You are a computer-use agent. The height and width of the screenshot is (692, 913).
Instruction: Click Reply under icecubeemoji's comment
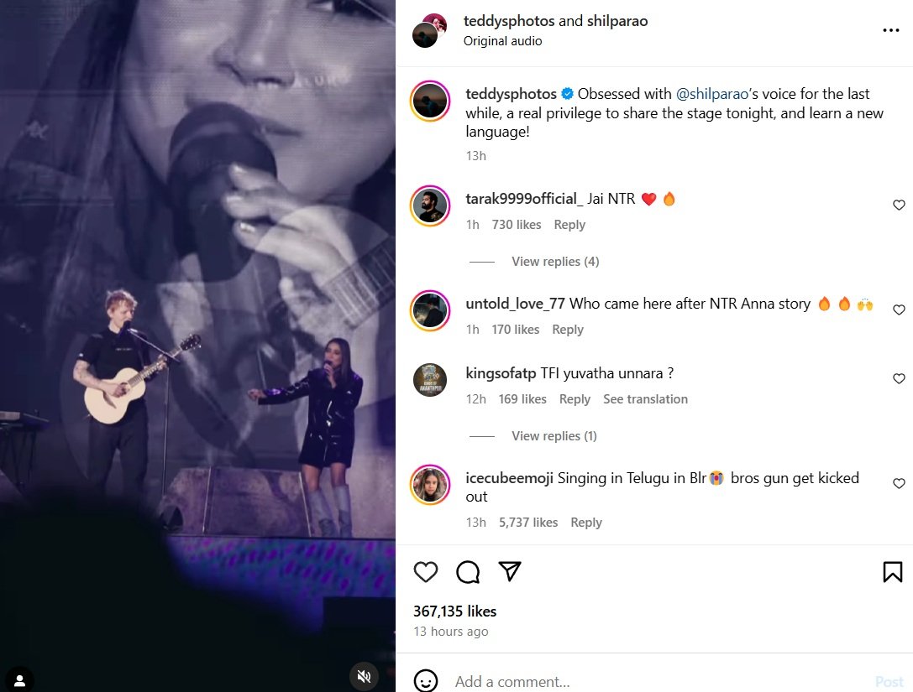pyautogui.click(x=585, y=522)
